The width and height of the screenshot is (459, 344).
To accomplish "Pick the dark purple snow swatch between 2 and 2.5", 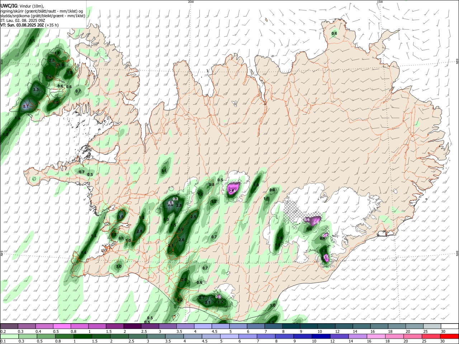I will coord(132,326).
